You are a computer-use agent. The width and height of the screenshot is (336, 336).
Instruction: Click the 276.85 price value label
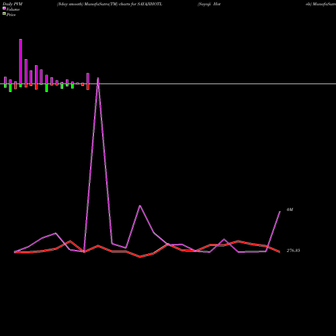pyautogui.click(x=293, y=251)
